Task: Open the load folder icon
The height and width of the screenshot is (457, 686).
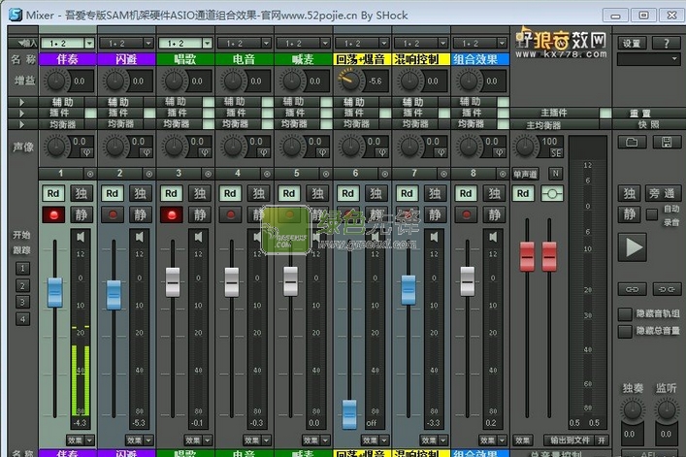Action: point(632,142)
